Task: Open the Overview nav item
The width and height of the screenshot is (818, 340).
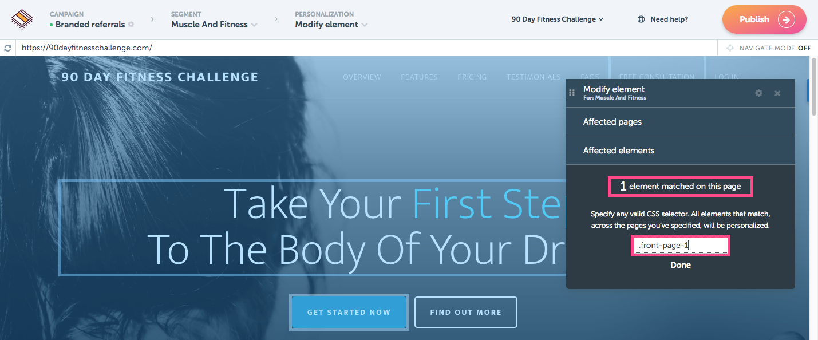Action: coord(362,77)
